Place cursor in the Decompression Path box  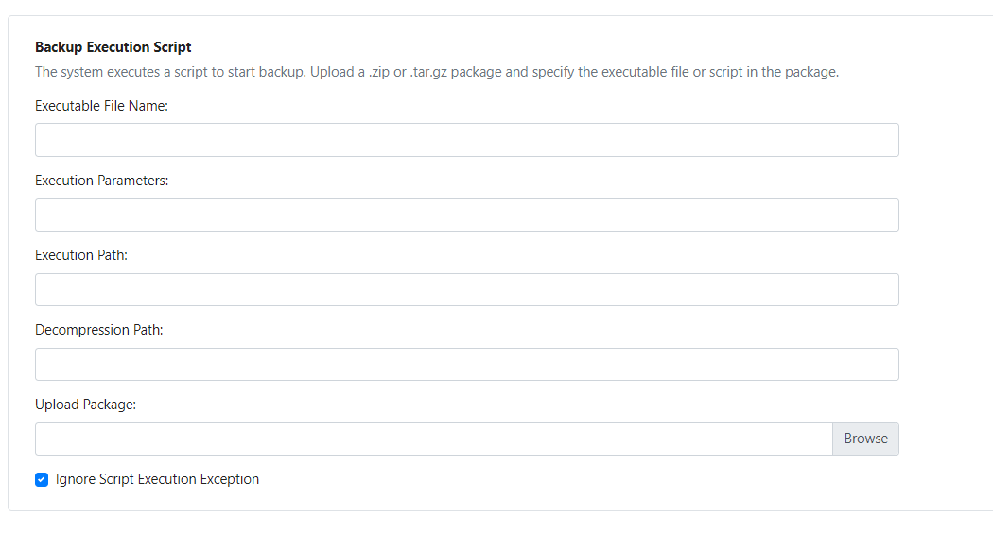[466, 364]
